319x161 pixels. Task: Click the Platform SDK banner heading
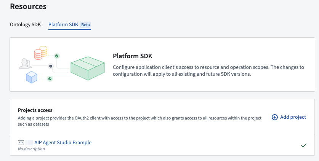133,56
